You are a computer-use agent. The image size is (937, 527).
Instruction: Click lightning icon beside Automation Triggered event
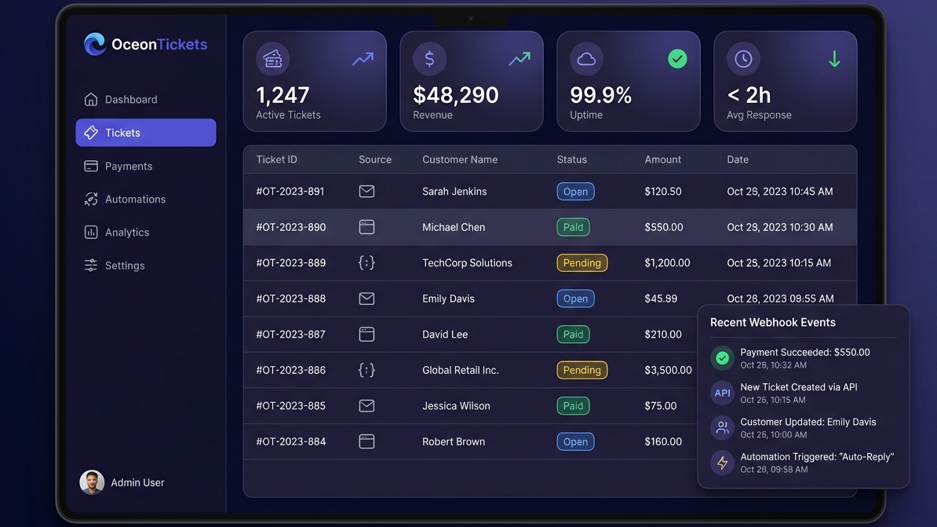coord(722,463)
